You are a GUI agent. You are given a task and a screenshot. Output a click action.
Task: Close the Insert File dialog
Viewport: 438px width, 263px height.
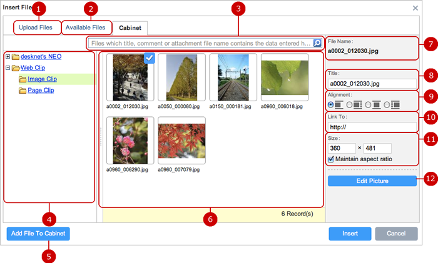click(415, 7)
